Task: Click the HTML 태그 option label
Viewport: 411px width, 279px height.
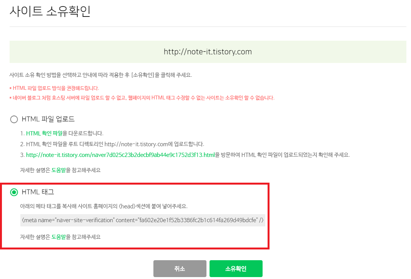Action: tap(38, 192)
